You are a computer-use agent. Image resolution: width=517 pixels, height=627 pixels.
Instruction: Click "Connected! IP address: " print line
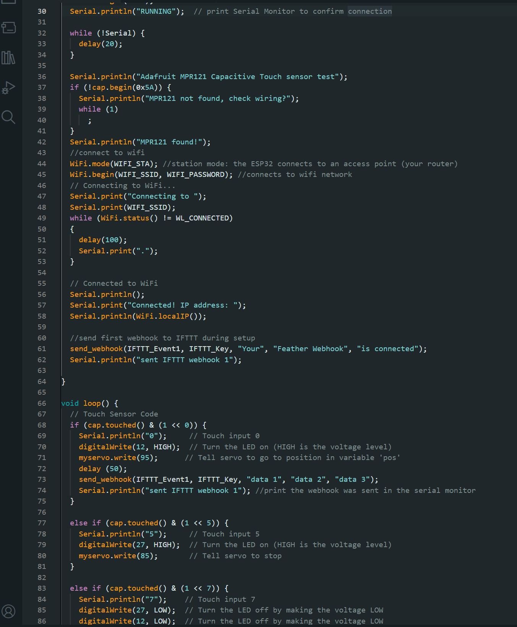click(x=158, y=305)
